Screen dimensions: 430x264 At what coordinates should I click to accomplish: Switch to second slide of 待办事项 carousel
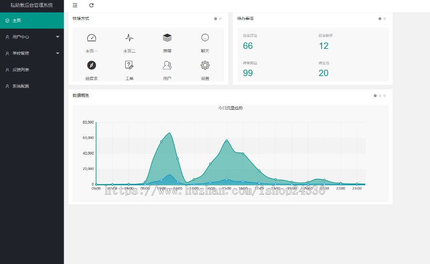click(x=385, y=19)
